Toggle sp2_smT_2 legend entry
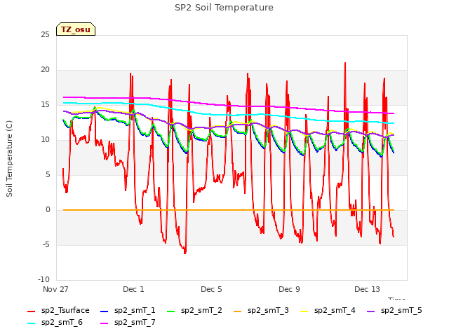 tap(195, 311)
